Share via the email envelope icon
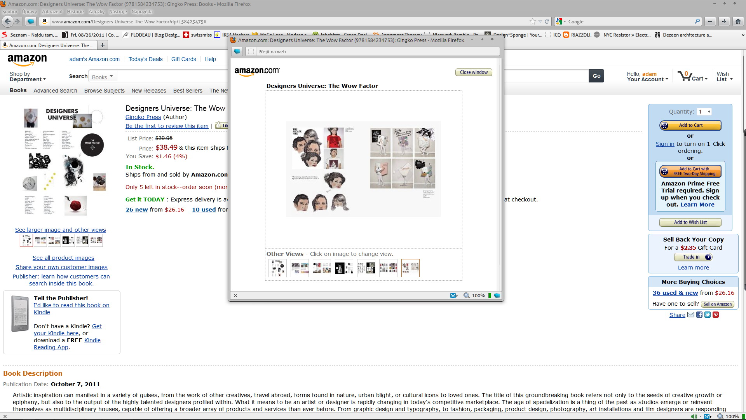Screen dimensions: 746x420 pos(691,315)
